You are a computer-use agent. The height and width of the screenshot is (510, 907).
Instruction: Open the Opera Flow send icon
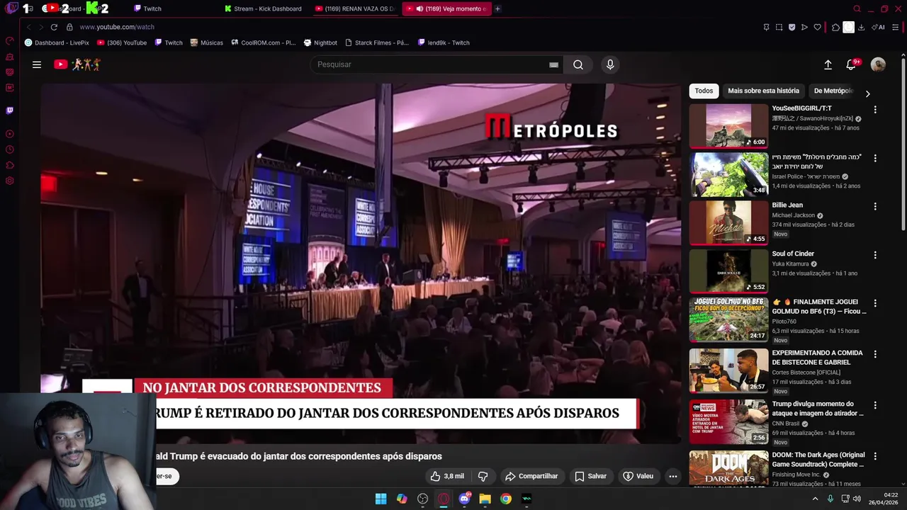[x=804, y=27]
